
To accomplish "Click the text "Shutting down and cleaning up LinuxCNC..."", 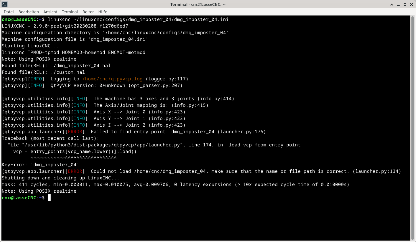I will (x=61, y=178).
